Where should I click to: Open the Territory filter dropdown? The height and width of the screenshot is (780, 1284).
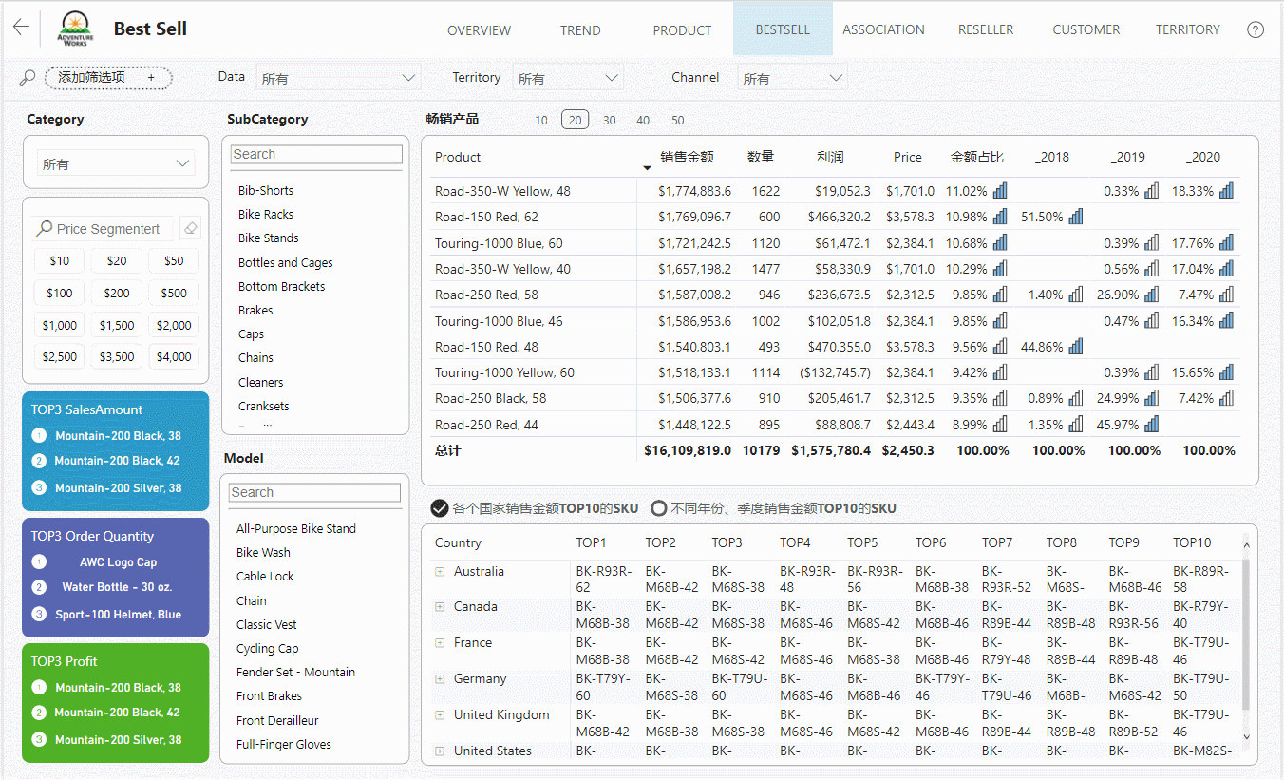(568, 78)
